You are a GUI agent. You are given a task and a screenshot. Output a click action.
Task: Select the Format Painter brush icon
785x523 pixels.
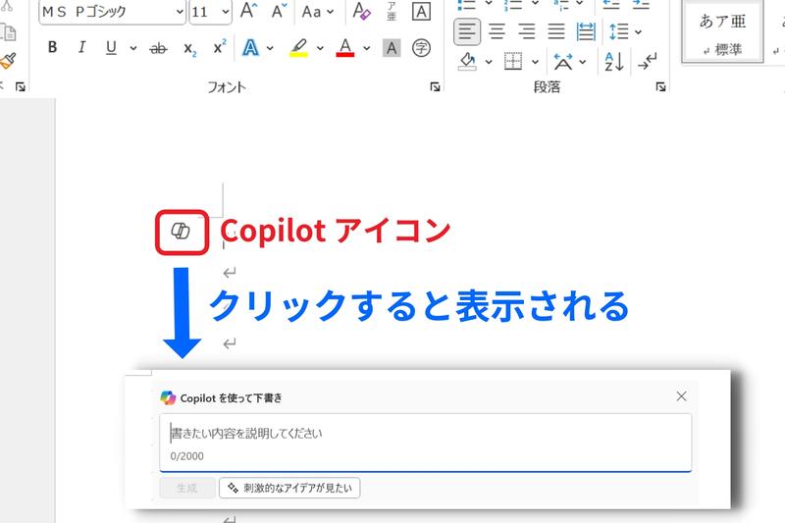(x=8, y=61)
